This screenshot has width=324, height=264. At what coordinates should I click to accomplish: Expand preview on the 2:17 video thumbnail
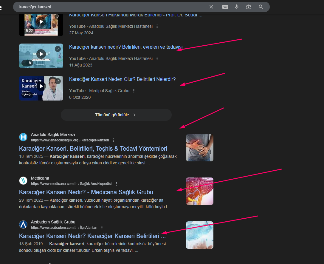tap(58, 81)
